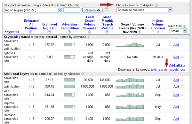
Task: Add the improve conversion rate keyword
Action: [176, 107]
